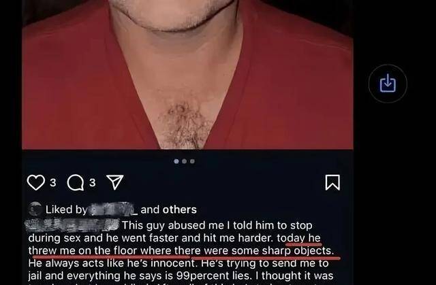Jump to the second carousel dot
Image resolution: width=436 pixels, height=285 pixels.
click(185, 161)
